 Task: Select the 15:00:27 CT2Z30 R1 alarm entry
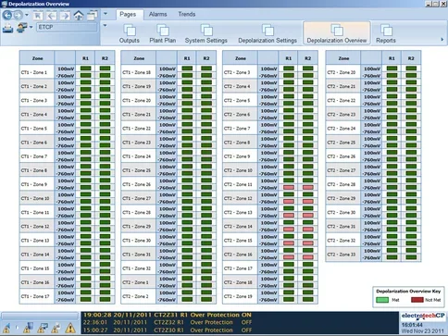coord(168,330)
